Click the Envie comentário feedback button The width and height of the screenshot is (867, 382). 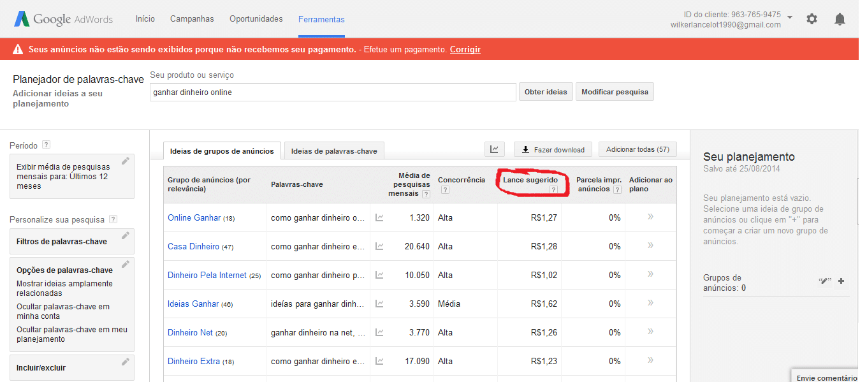[826, 376]
